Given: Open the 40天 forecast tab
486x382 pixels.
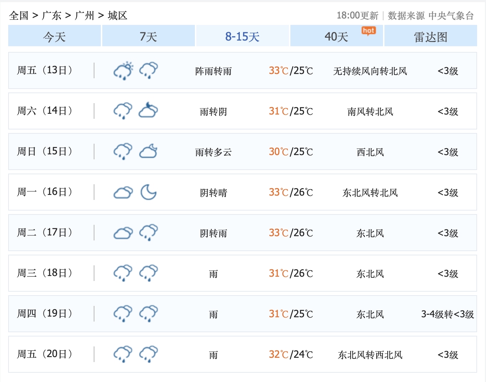Looking at the screenshot, I should pyautogui.click(x=337, y=36).
